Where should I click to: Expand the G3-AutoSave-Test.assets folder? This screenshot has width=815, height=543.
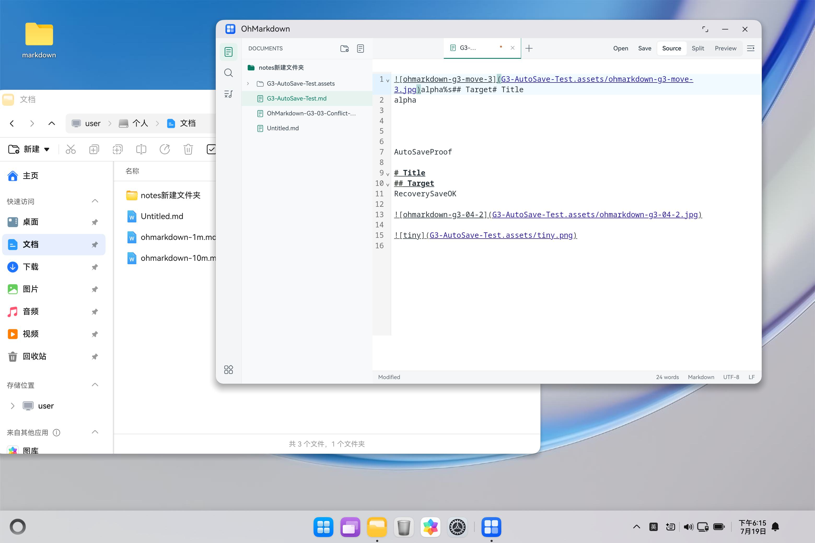pyautogui.click(x=248, y=84)
